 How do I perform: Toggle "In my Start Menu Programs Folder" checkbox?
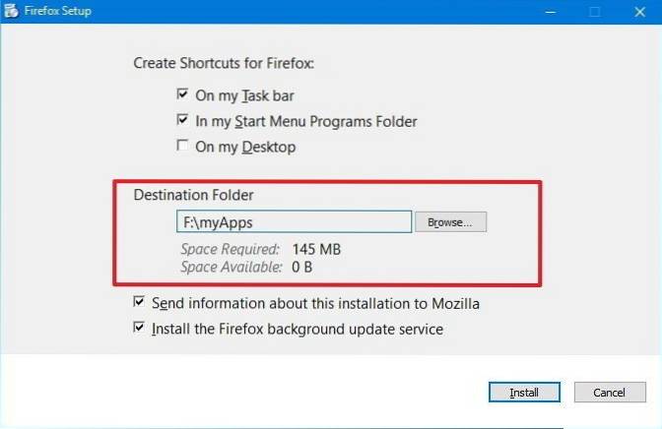click(x=182, y=121)
